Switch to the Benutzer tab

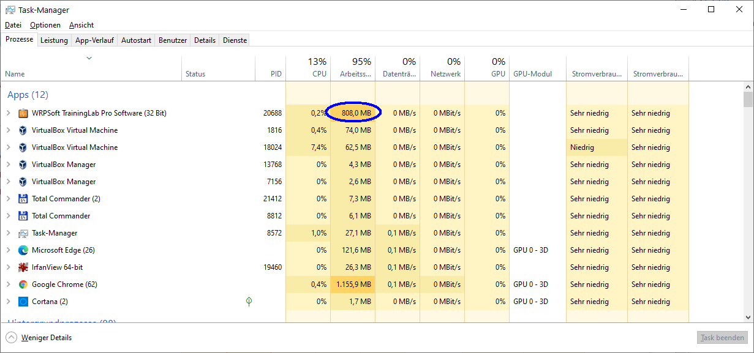173,40
